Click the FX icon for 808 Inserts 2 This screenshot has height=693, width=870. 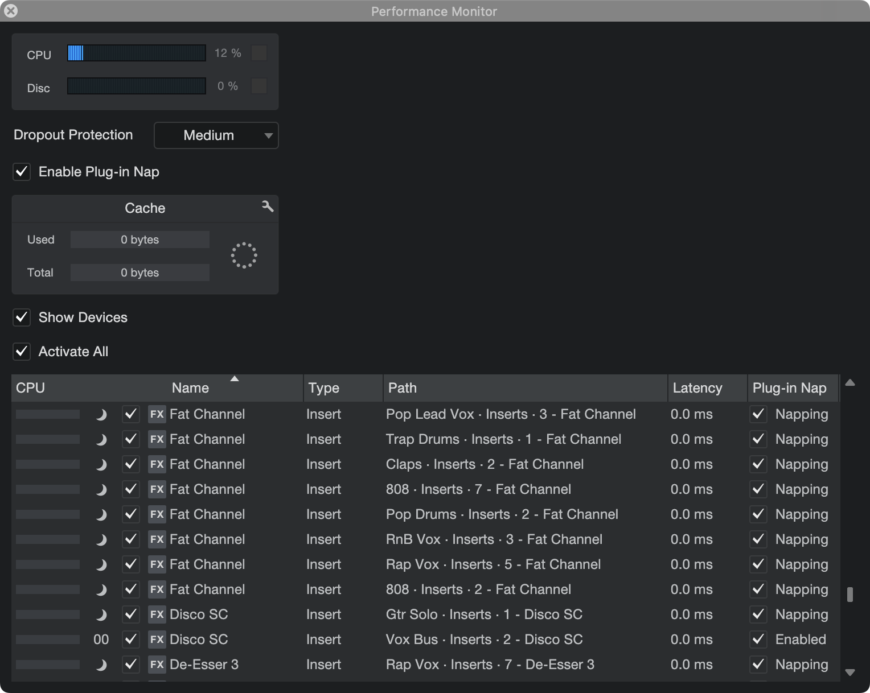click(x=157, y=589)
